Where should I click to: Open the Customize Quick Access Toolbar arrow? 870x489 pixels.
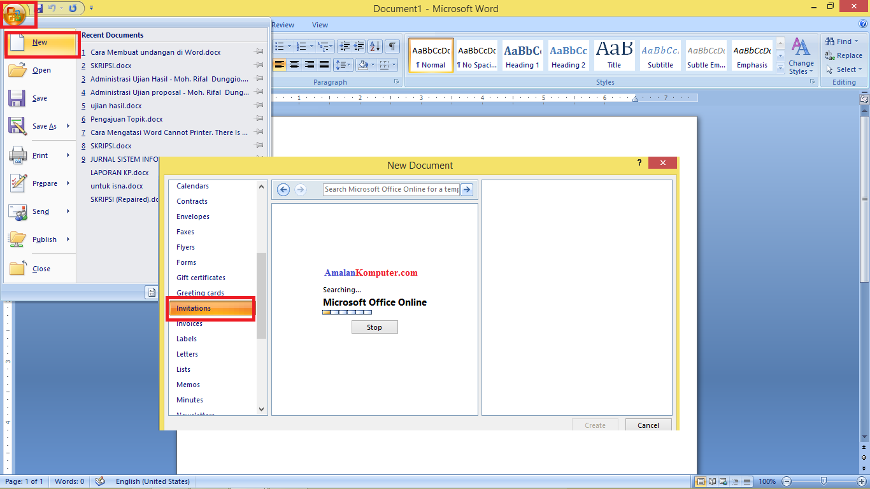[x=92, y=8]
